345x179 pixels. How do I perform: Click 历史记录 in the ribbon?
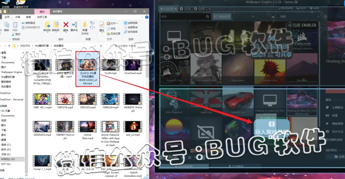pos(113,33)
